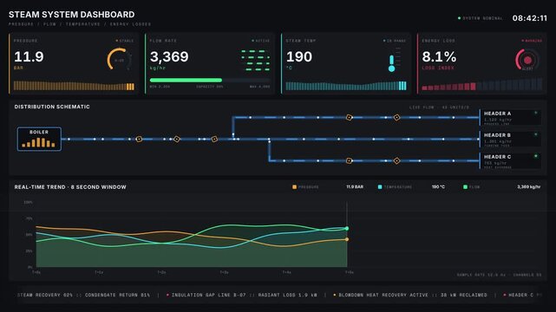
Task: Click the 190 steam temperature value
Action: tap(299, 56)
